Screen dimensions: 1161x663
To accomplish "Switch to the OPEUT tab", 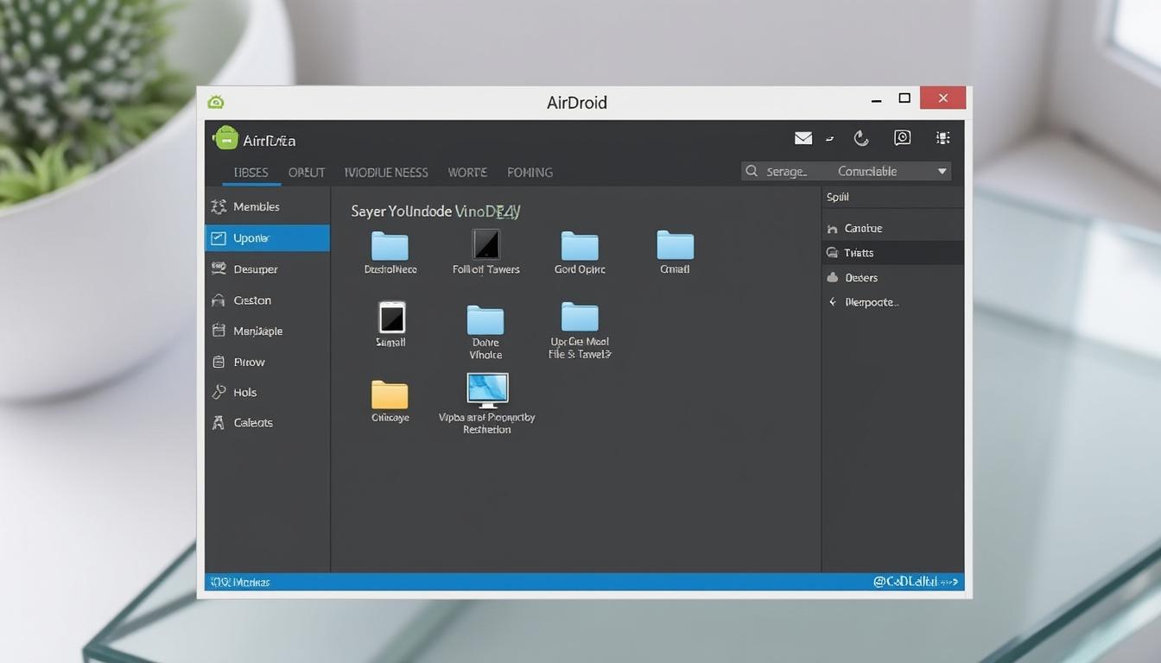I will [x=307, y=173].
